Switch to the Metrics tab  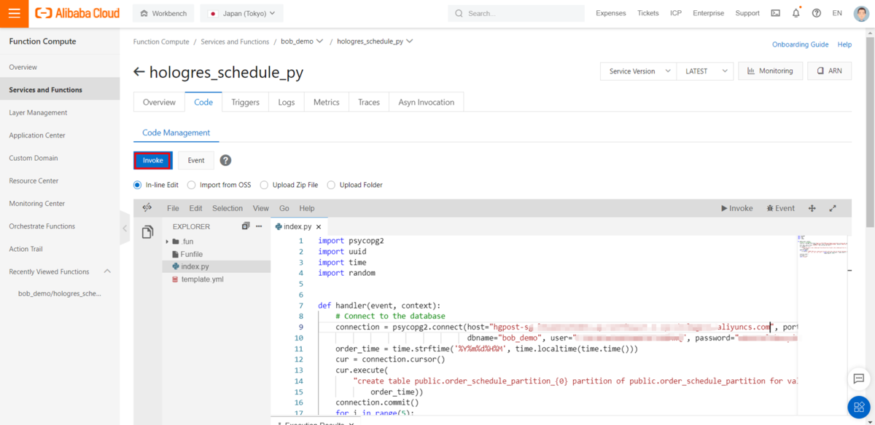click(327, 102)
